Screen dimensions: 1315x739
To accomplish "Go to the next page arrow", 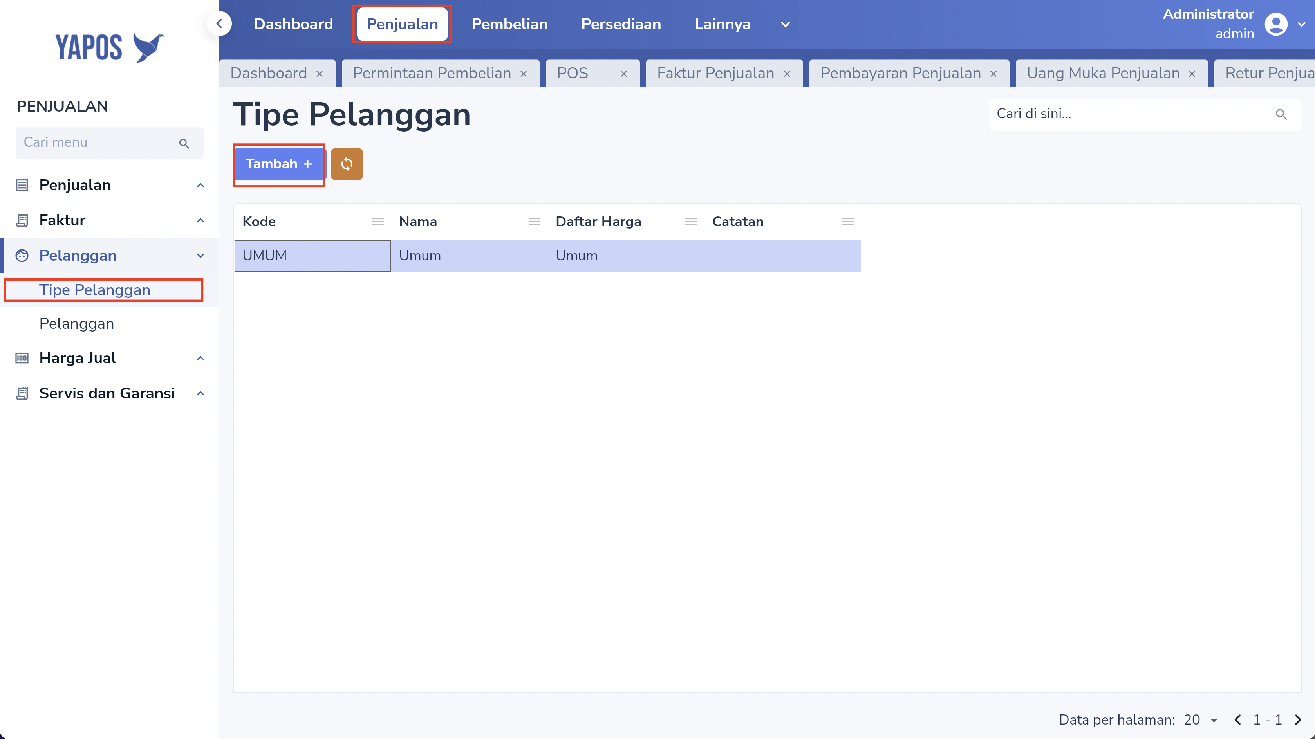I will click(x=1298, y=719).
